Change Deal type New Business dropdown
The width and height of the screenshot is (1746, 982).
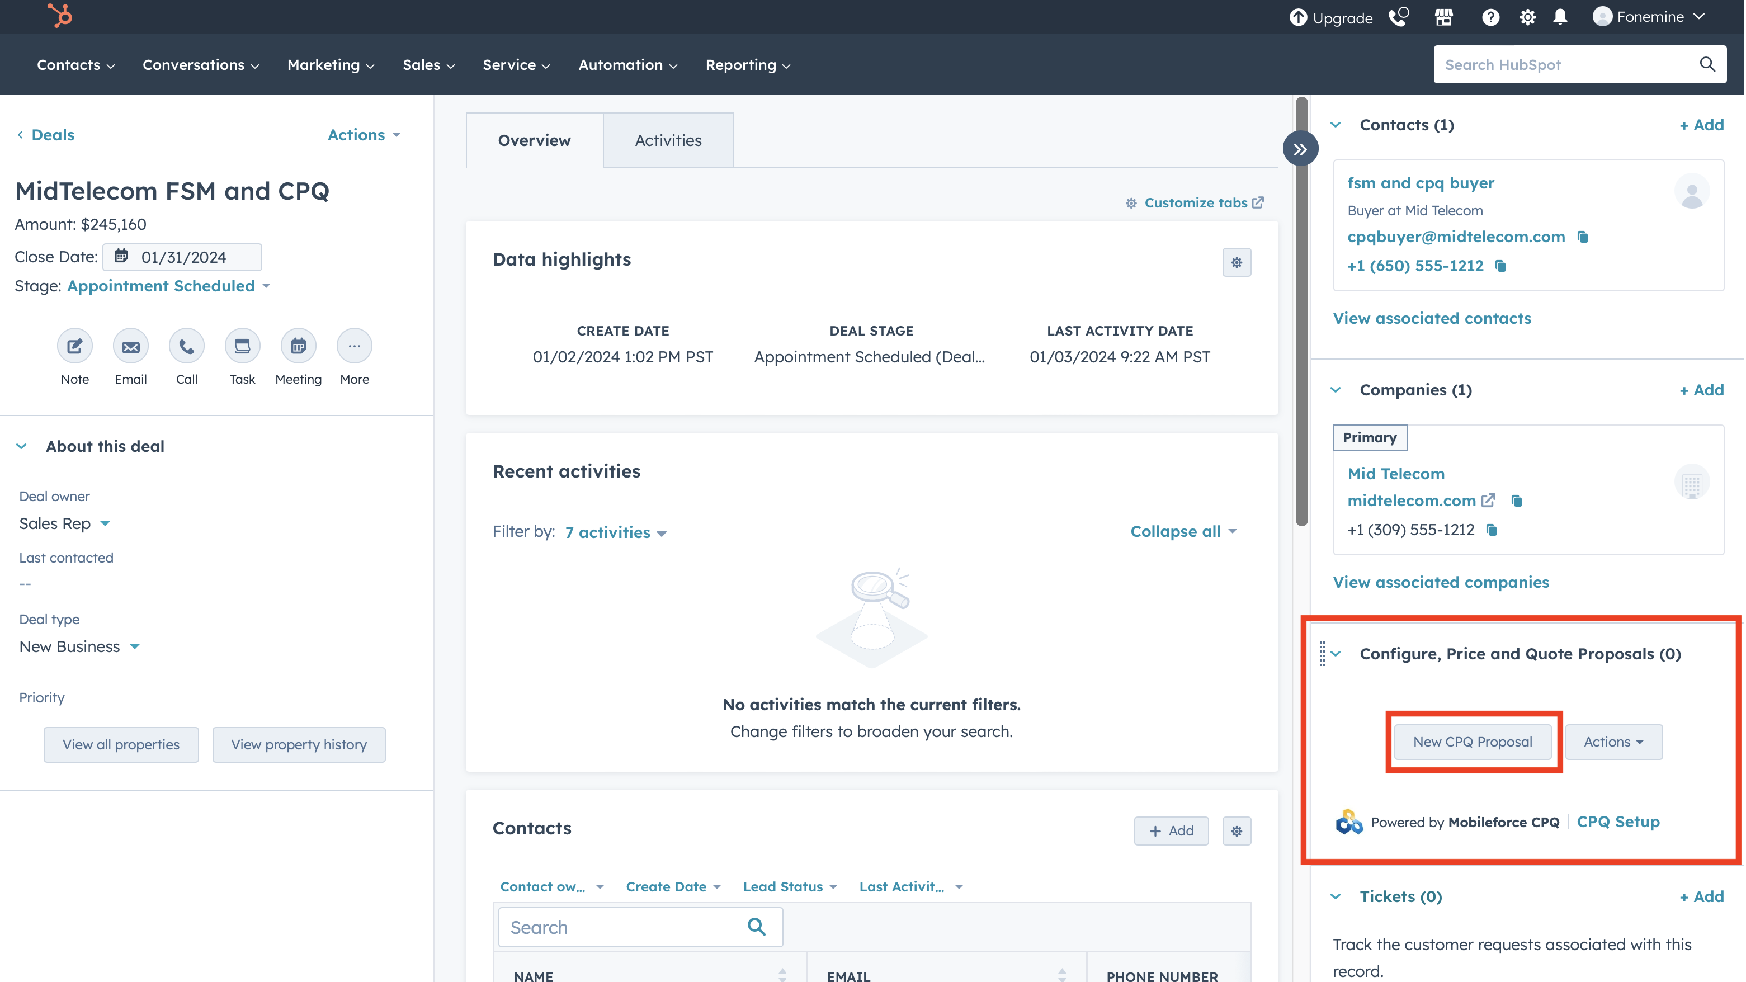tap(79, 646)
